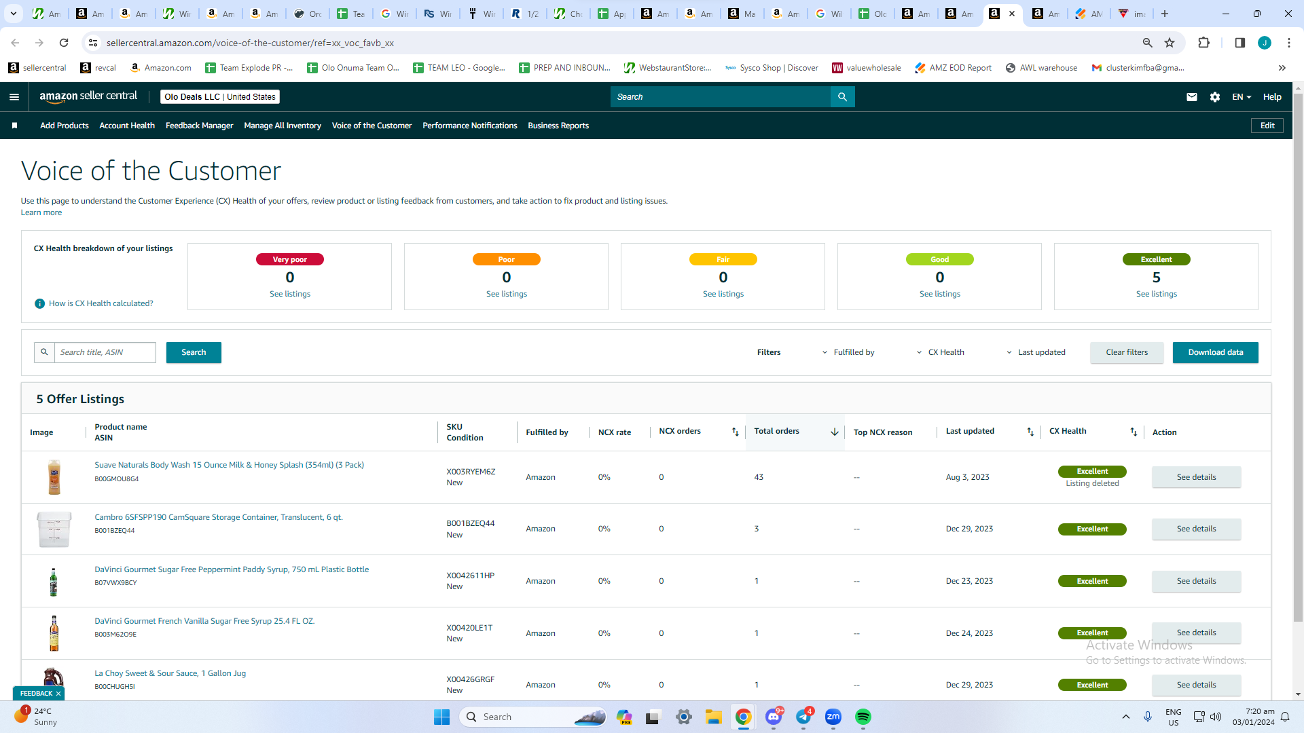Open La Choy Sweet & Sour Sauce link

coord(170,673)
